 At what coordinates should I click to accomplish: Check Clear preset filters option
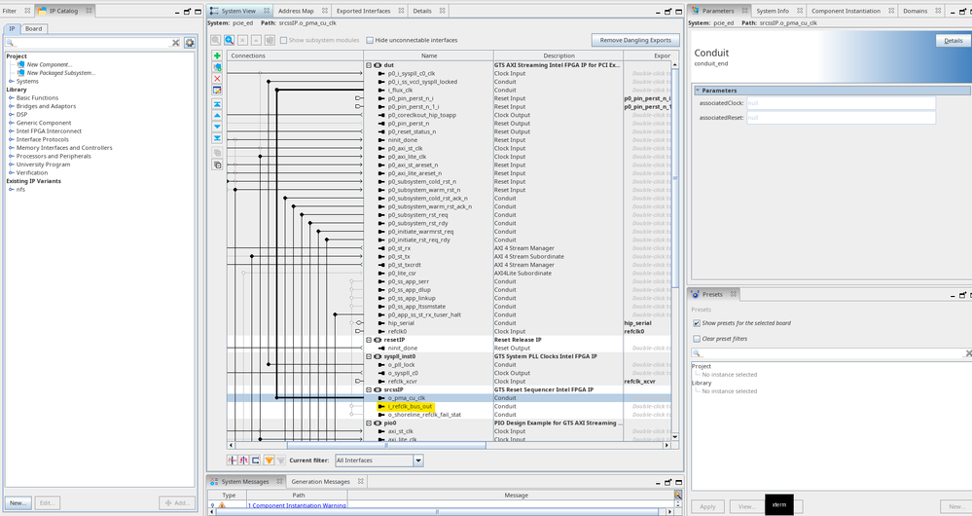coord(697,339)
